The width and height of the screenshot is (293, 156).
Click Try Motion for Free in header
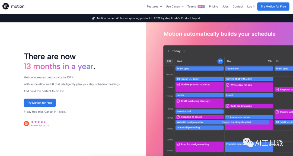tap(273, 7)
